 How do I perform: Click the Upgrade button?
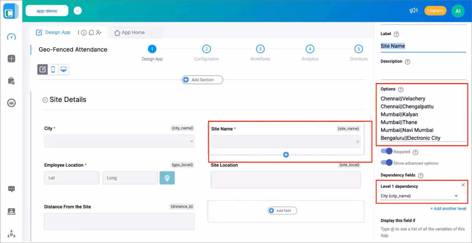coord(435,11)
